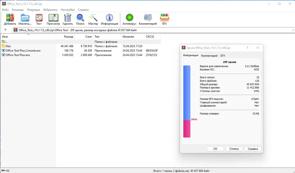This screenshot has width=295, height=173.
Task: Click Office Tool Plus.Console.exe file icon
Action: [3, 50]
